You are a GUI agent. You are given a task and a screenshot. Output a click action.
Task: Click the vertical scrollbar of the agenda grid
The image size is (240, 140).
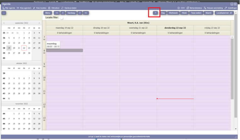232,69
